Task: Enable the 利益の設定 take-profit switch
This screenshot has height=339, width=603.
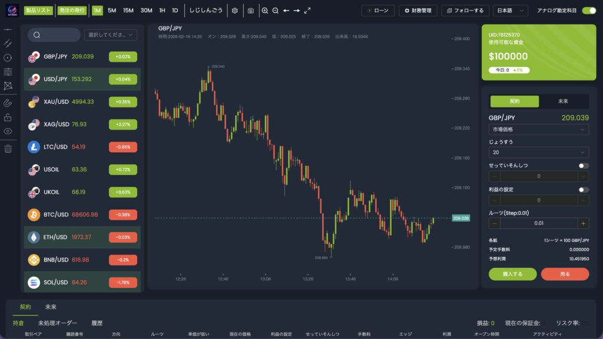Action: 583,190
